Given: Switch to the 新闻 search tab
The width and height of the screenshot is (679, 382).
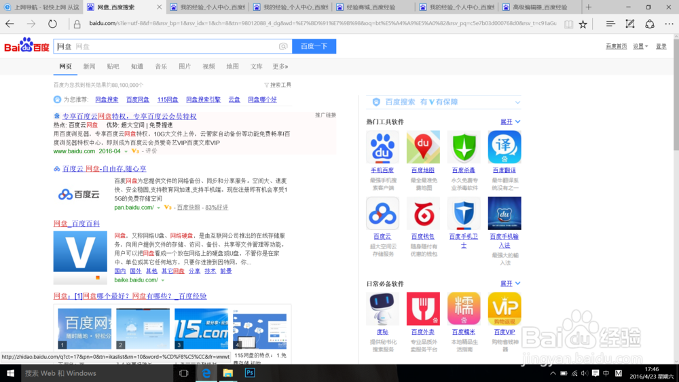Looking at the screenshot, I should (89, 66).
